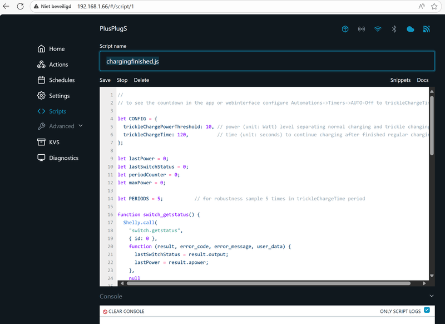The width and height of the screenshot is (445, 324).
Task: Click the Schedules calendar icon
Action: point(41,80)
